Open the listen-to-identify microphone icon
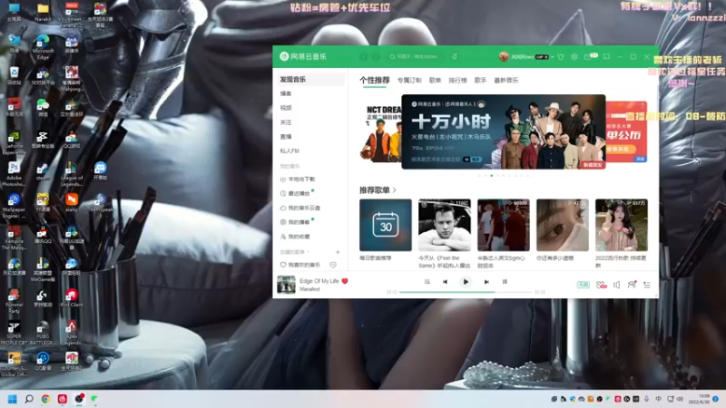Image resolution: width=726 pixels, height=408 pixels. coord(455,56)
